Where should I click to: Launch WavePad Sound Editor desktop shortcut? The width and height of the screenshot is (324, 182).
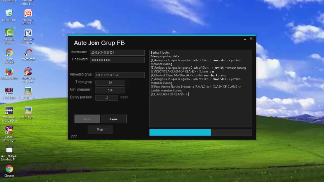click(x=9, y=114)
